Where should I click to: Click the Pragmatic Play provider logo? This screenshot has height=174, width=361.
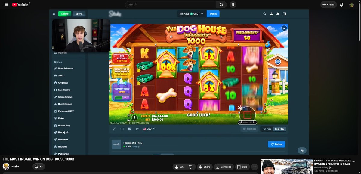tap(116, 144)
